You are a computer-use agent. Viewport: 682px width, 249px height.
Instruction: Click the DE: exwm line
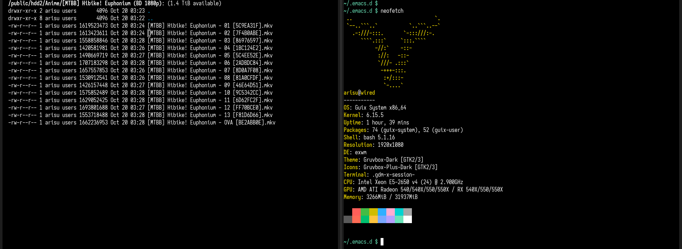355,152
